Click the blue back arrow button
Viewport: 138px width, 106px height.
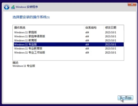[x=7, y=7]
